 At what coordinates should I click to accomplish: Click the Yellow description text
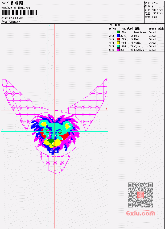pos(138,43)
